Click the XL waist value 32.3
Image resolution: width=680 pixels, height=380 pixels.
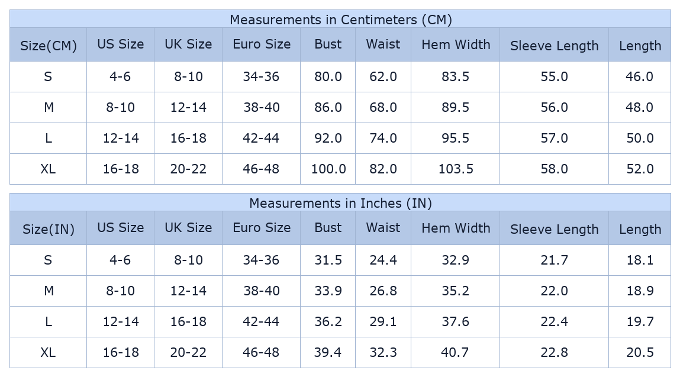click(383, 352)
